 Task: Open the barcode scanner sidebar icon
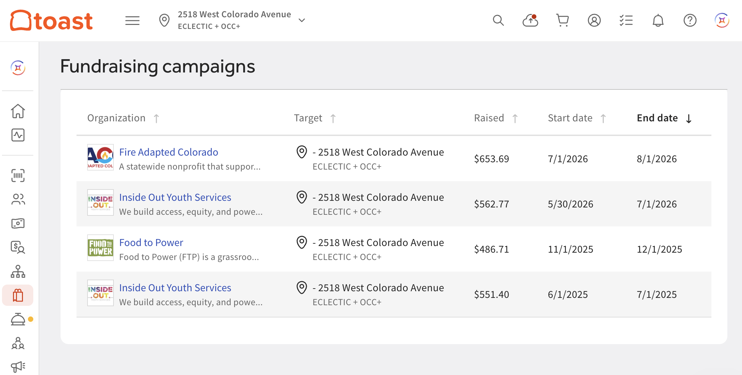(x=18, y=176)
